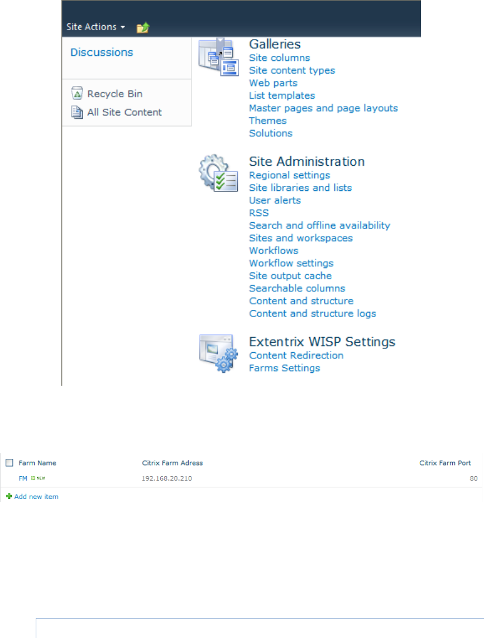Click the Site Administration gear icon

pos(218,175)
